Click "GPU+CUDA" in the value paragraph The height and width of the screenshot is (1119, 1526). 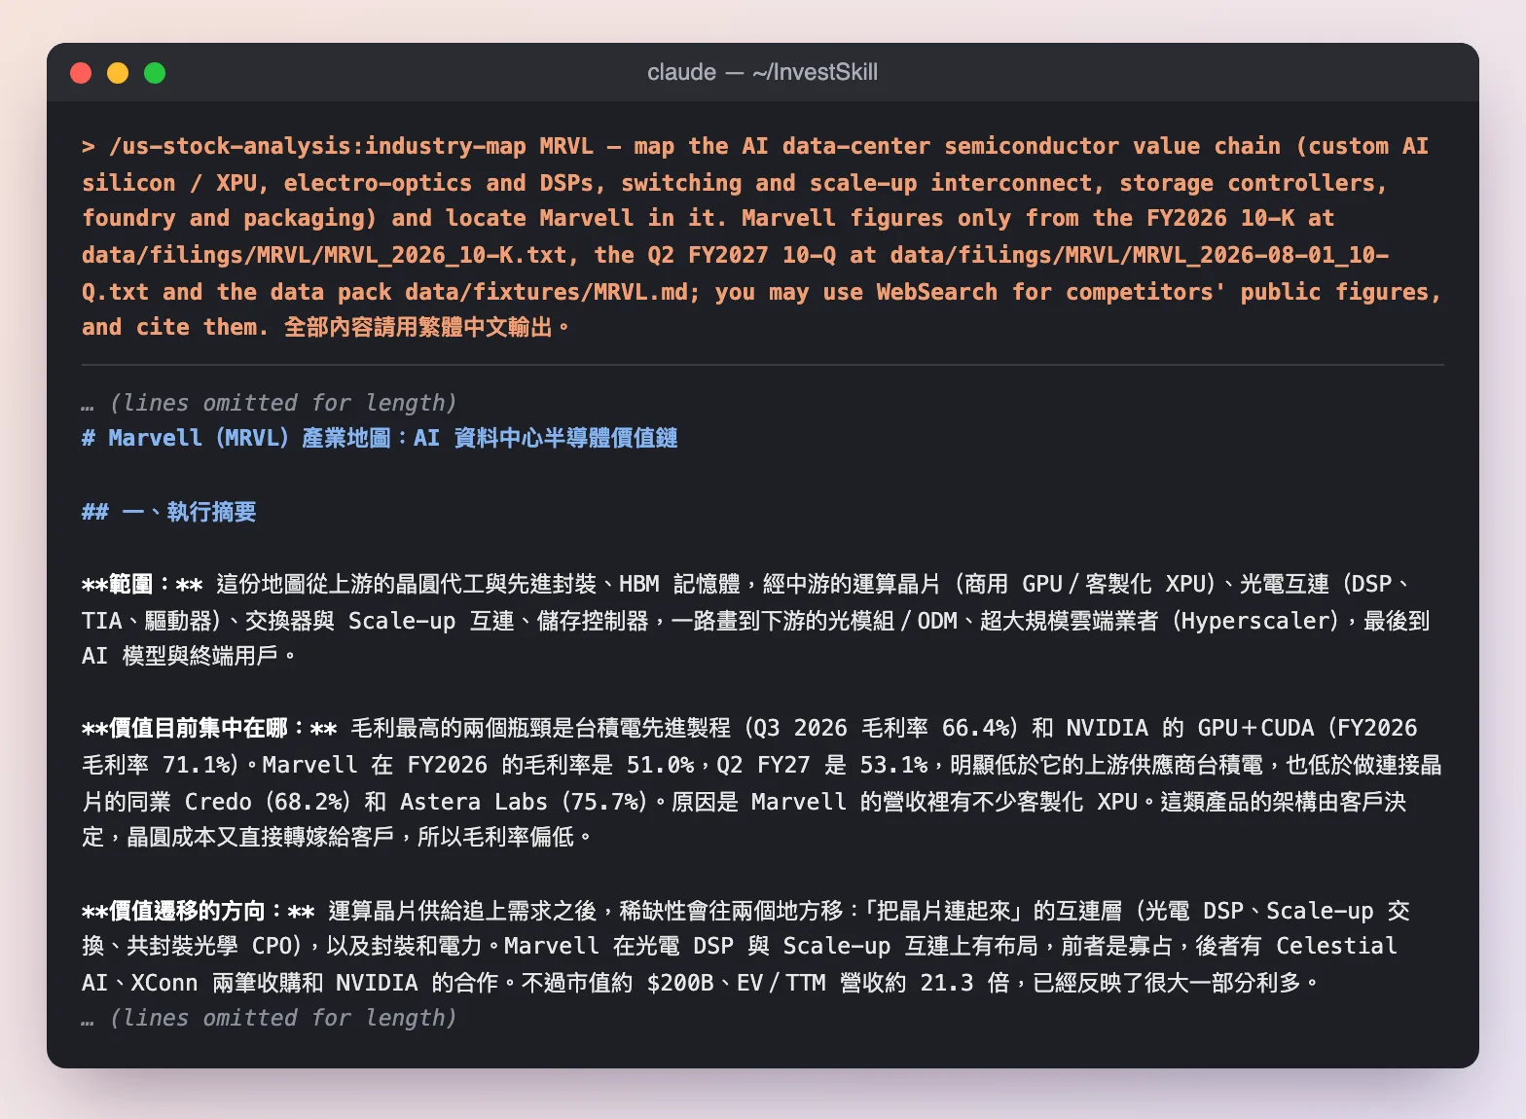[1256, 728]
